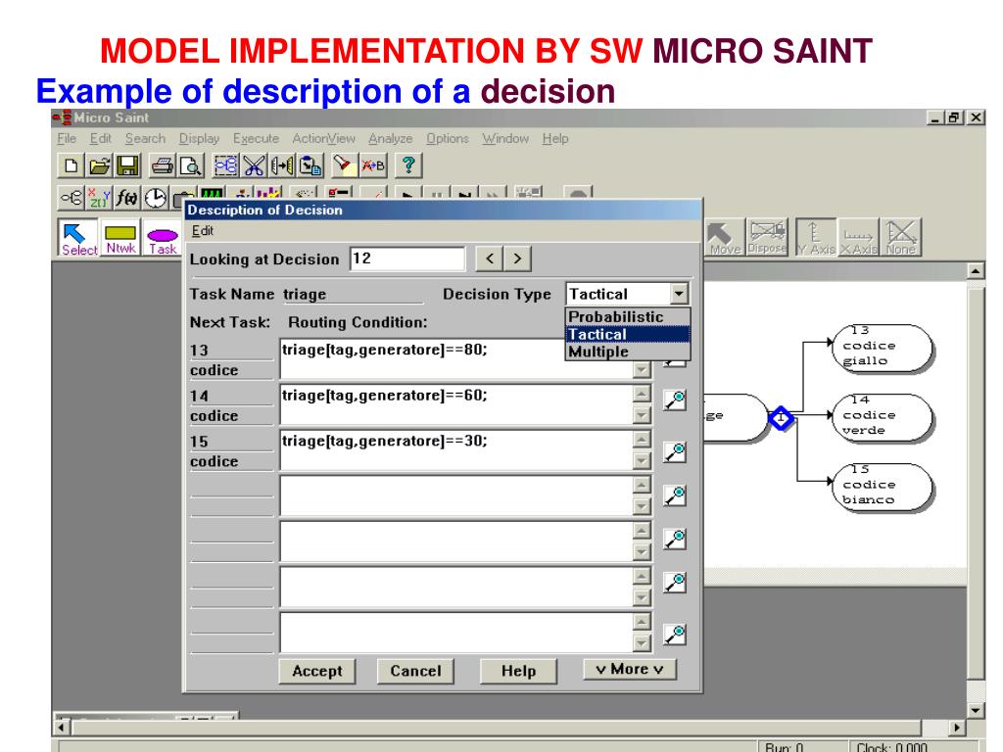Screen dimensions: 1003x752
Task: Open the ActionView menu
Action: (323, 139)
